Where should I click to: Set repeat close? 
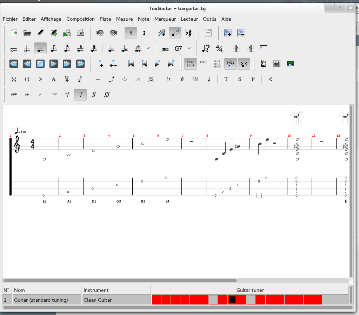pyautogui.click(x=250, y=48)
